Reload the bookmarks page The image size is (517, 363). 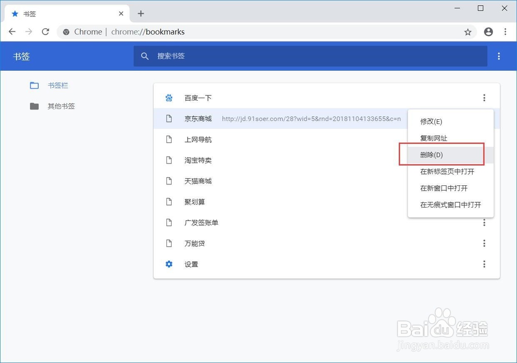[45, 31]
